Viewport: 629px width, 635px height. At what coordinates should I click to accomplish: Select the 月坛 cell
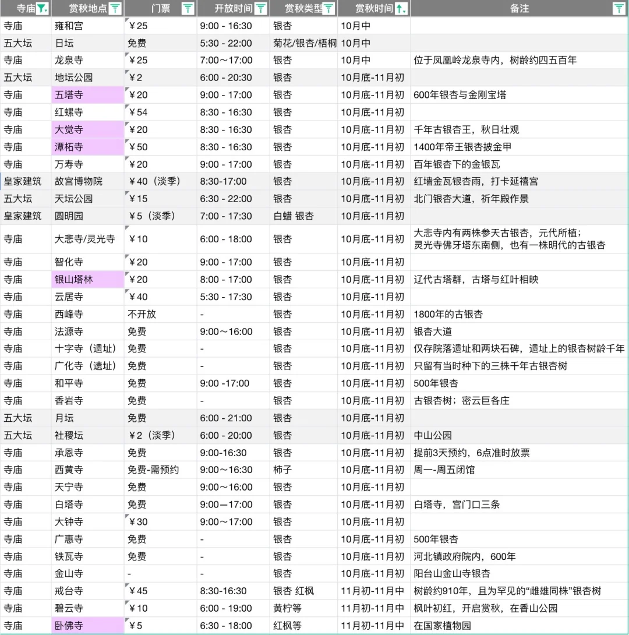pyautogui.click(x=87, y=418)
